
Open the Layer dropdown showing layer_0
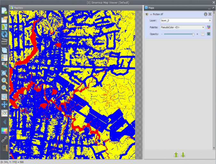[x=186, y=20]
